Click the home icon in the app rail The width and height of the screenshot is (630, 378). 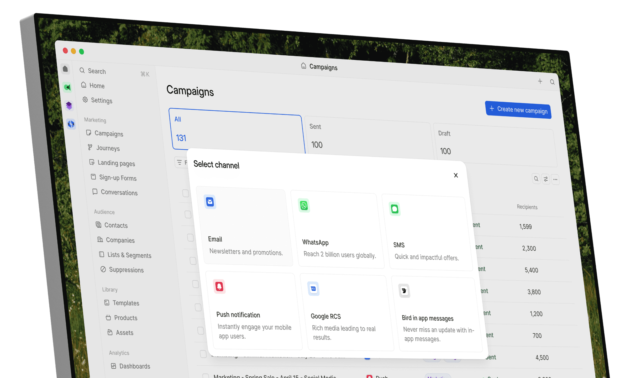point(65,69)
